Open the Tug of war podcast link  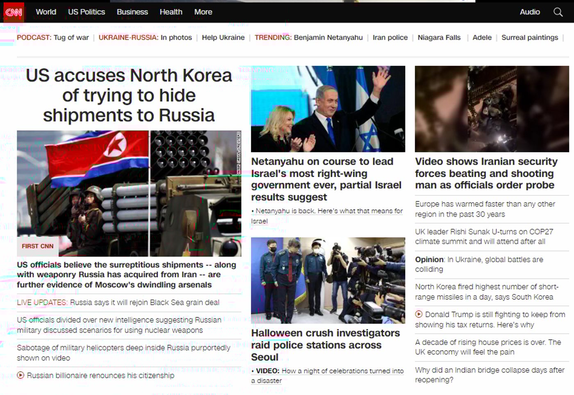(71, 37)
